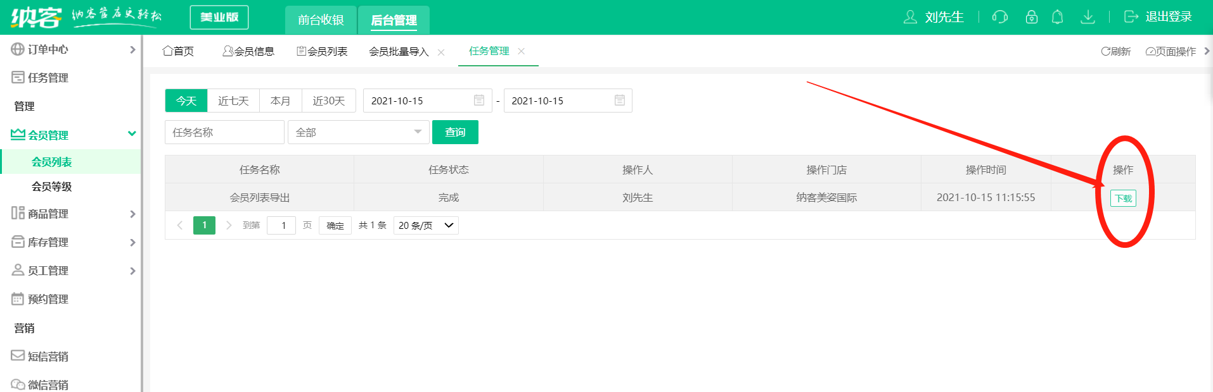Select the 本月 date filter
Viewport: 1213px width, 392px height.
pos(281,101)
